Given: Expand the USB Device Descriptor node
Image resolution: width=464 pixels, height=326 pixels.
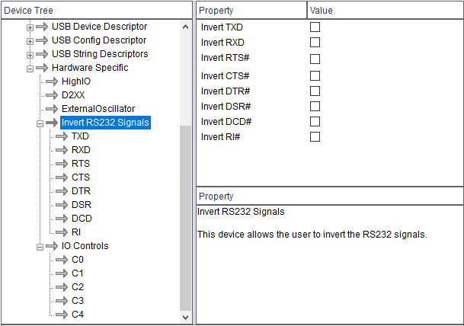Looking at the screenshot, I should [x=30, y=27].
